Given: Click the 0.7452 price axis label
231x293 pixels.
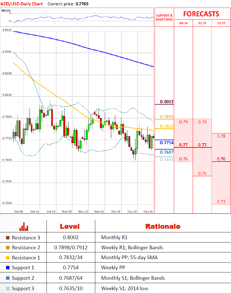Looking at the screenshot, I should pos(7,181).
